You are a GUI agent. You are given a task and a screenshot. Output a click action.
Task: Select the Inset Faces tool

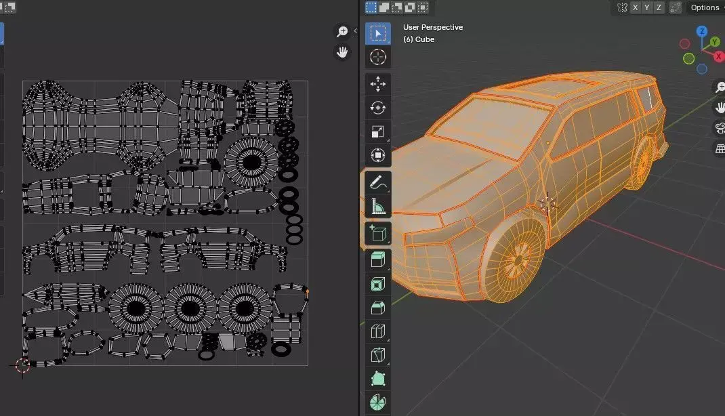378,284
